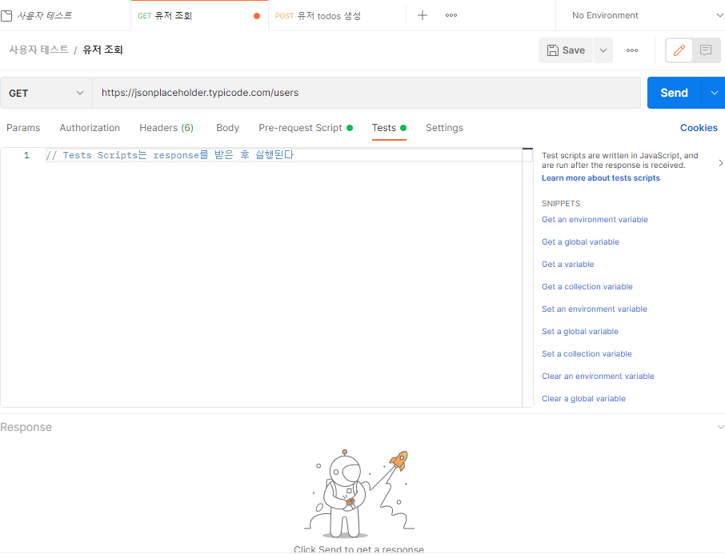Collapse the Response section chevron
Screen dimensions: 725x554
[719, 427]
